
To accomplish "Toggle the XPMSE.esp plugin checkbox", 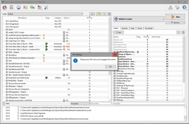I will coord(115,83).
